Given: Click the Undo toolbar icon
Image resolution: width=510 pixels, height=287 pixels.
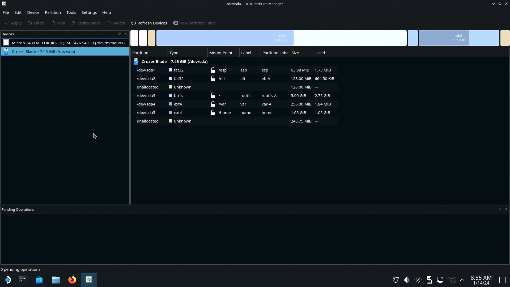Looking at the screenshot, I should (x=30, y=23).
